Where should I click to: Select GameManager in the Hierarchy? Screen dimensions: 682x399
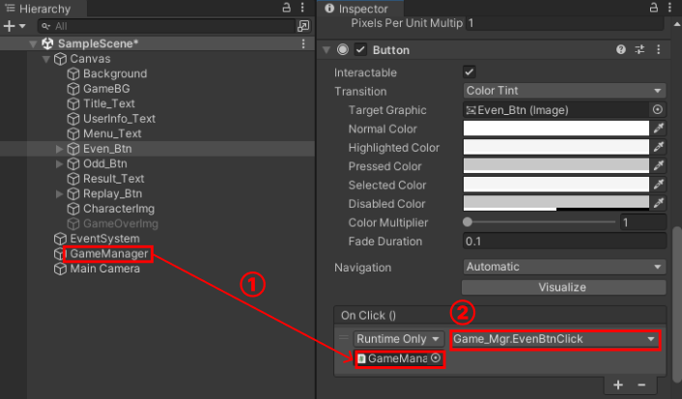[x=109, y=254]
